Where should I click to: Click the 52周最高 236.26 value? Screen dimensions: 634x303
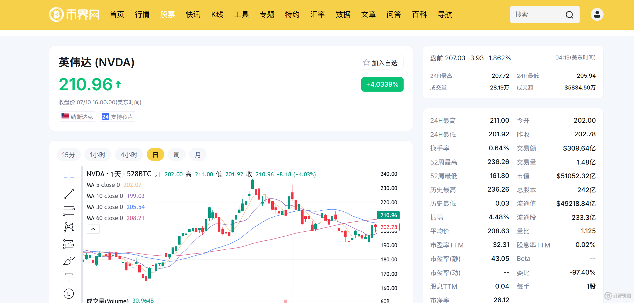pyautogui.click(x=498, y=162)
